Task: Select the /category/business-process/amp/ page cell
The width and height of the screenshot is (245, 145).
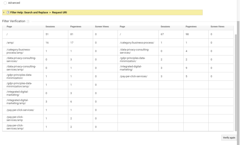Action: tap(19, 51)
